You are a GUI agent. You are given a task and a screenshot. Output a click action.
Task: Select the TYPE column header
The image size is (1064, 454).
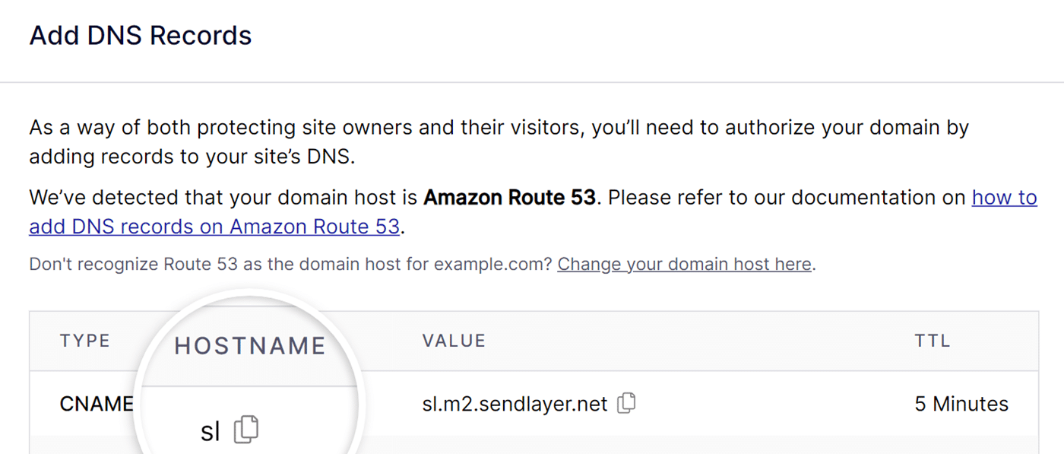coord(84,341)
